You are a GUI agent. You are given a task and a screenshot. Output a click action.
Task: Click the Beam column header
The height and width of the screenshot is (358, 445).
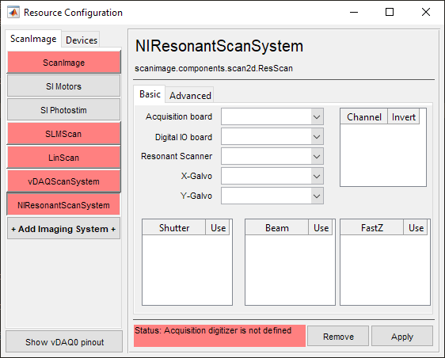pos(277,227)
